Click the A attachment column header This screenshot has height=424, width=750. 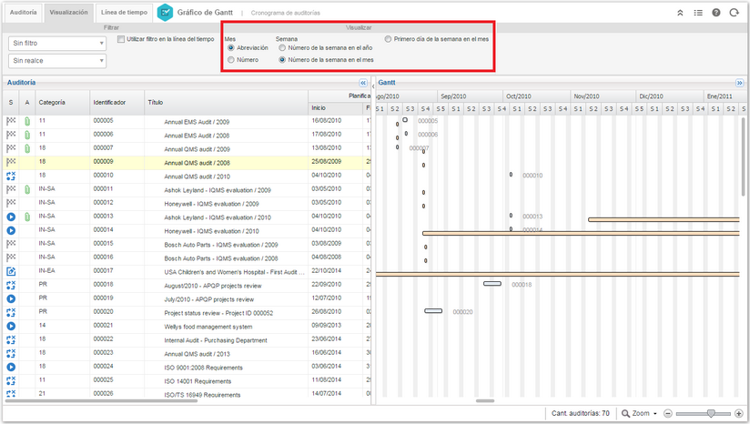27,102
